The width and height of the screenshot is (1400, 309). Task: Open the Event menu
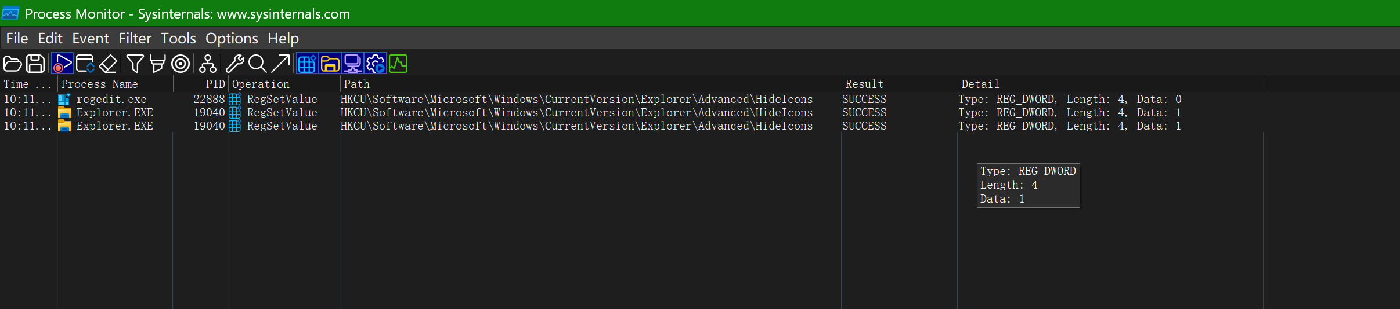(x=91, y=38)
